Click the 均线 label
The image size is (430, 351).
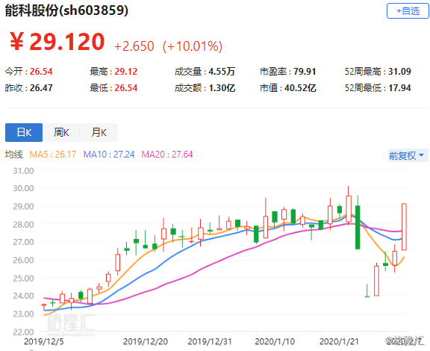pos(13,155)
